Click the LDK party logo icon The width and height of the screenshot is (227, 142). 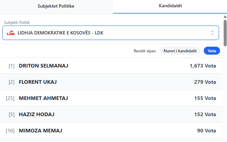(x=11, y=33)
